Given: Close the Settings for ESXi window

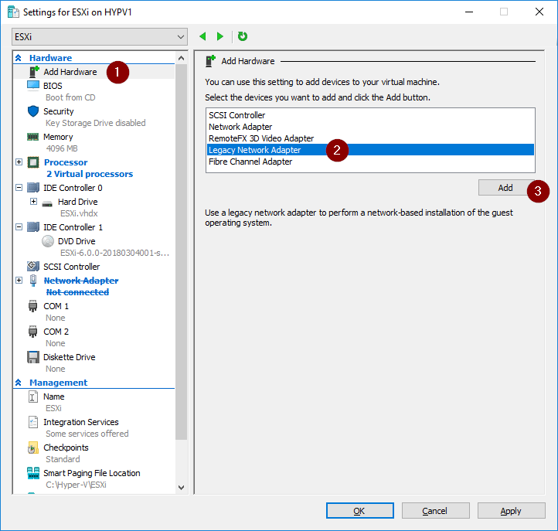Looking at the screenshot, I should pyautogui.click(x=539, y=12).
